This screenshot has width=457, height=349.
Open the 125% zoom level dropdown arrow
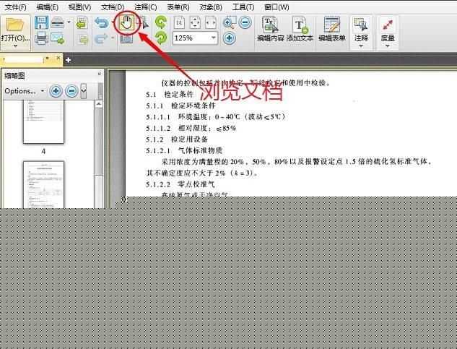click(x=214, y=38)
